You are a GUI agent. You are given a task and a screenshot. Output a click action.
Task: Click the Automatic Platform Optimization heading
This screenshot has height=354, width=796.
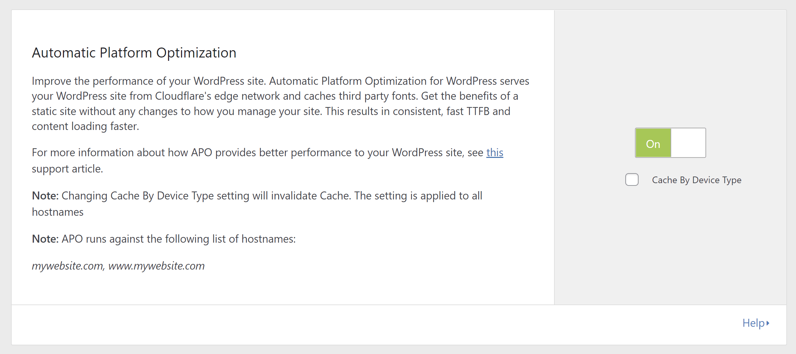tap(134, 52)
